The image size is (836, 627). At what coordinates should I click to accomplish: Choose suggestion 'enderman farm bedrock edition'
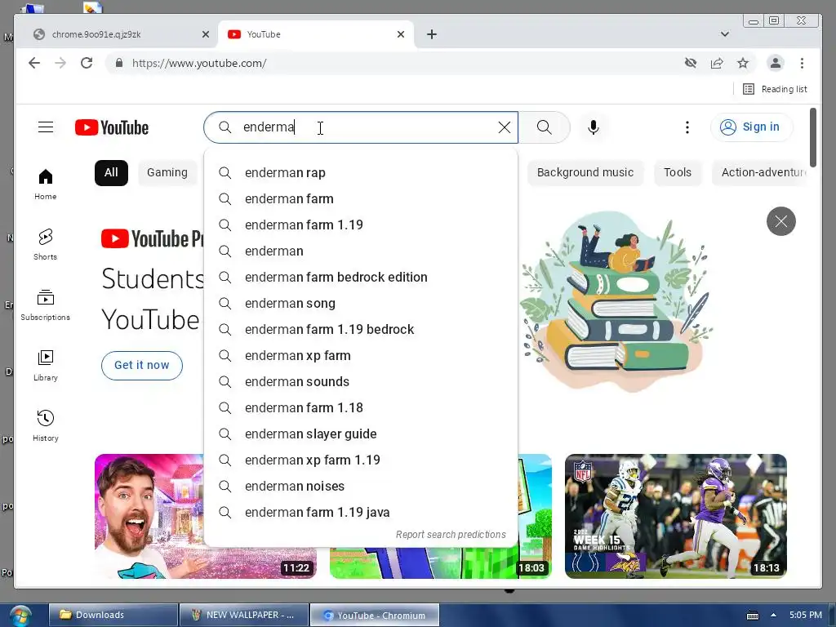pos(361,278)
